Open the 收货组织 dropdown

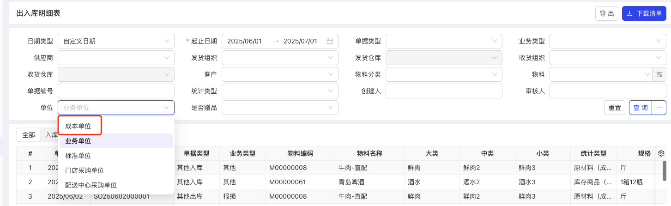click(608, 58)
